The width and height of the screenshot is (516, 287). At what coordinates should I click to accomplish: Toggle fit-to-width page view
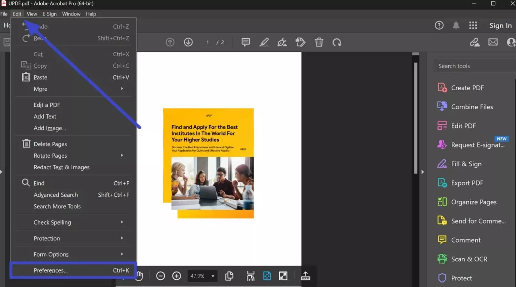250,276
